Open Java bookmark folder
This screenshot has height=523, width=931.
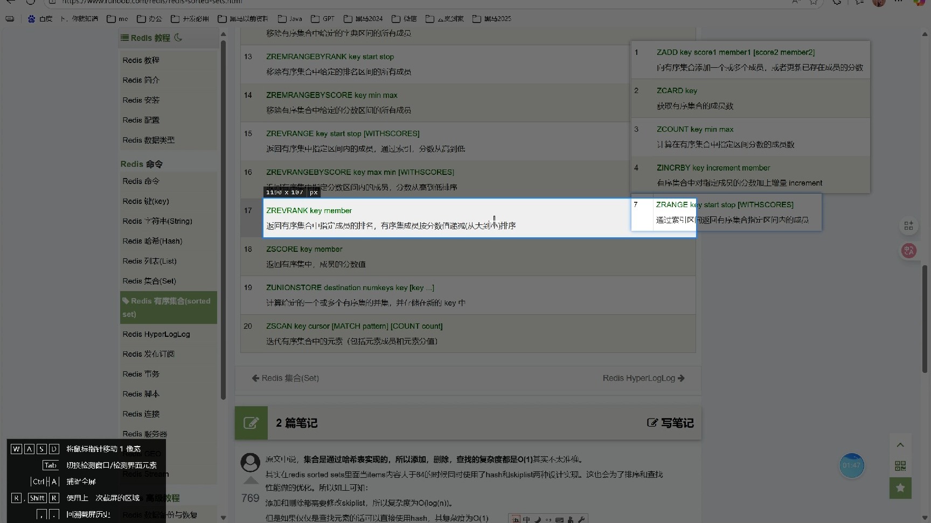coord(290,19)
